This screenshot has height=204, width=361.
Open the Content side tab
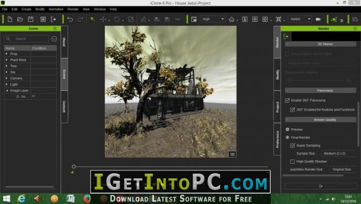pos(64,107)
